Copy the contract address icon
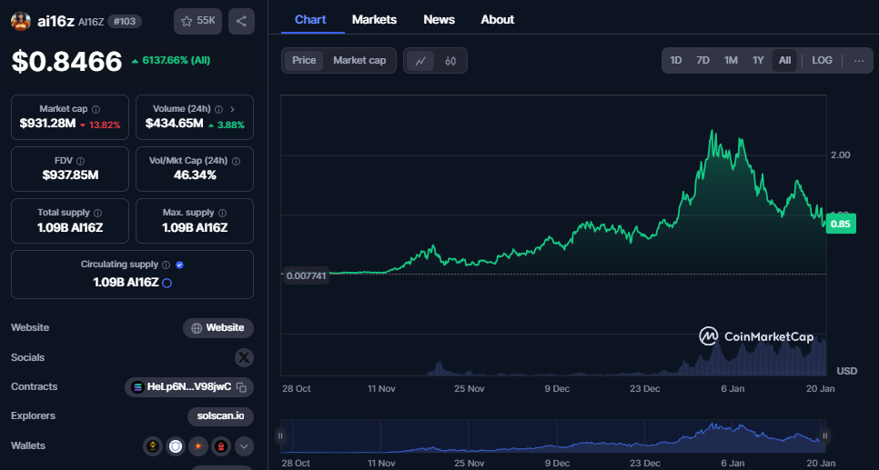 click(x=242, y=387)
